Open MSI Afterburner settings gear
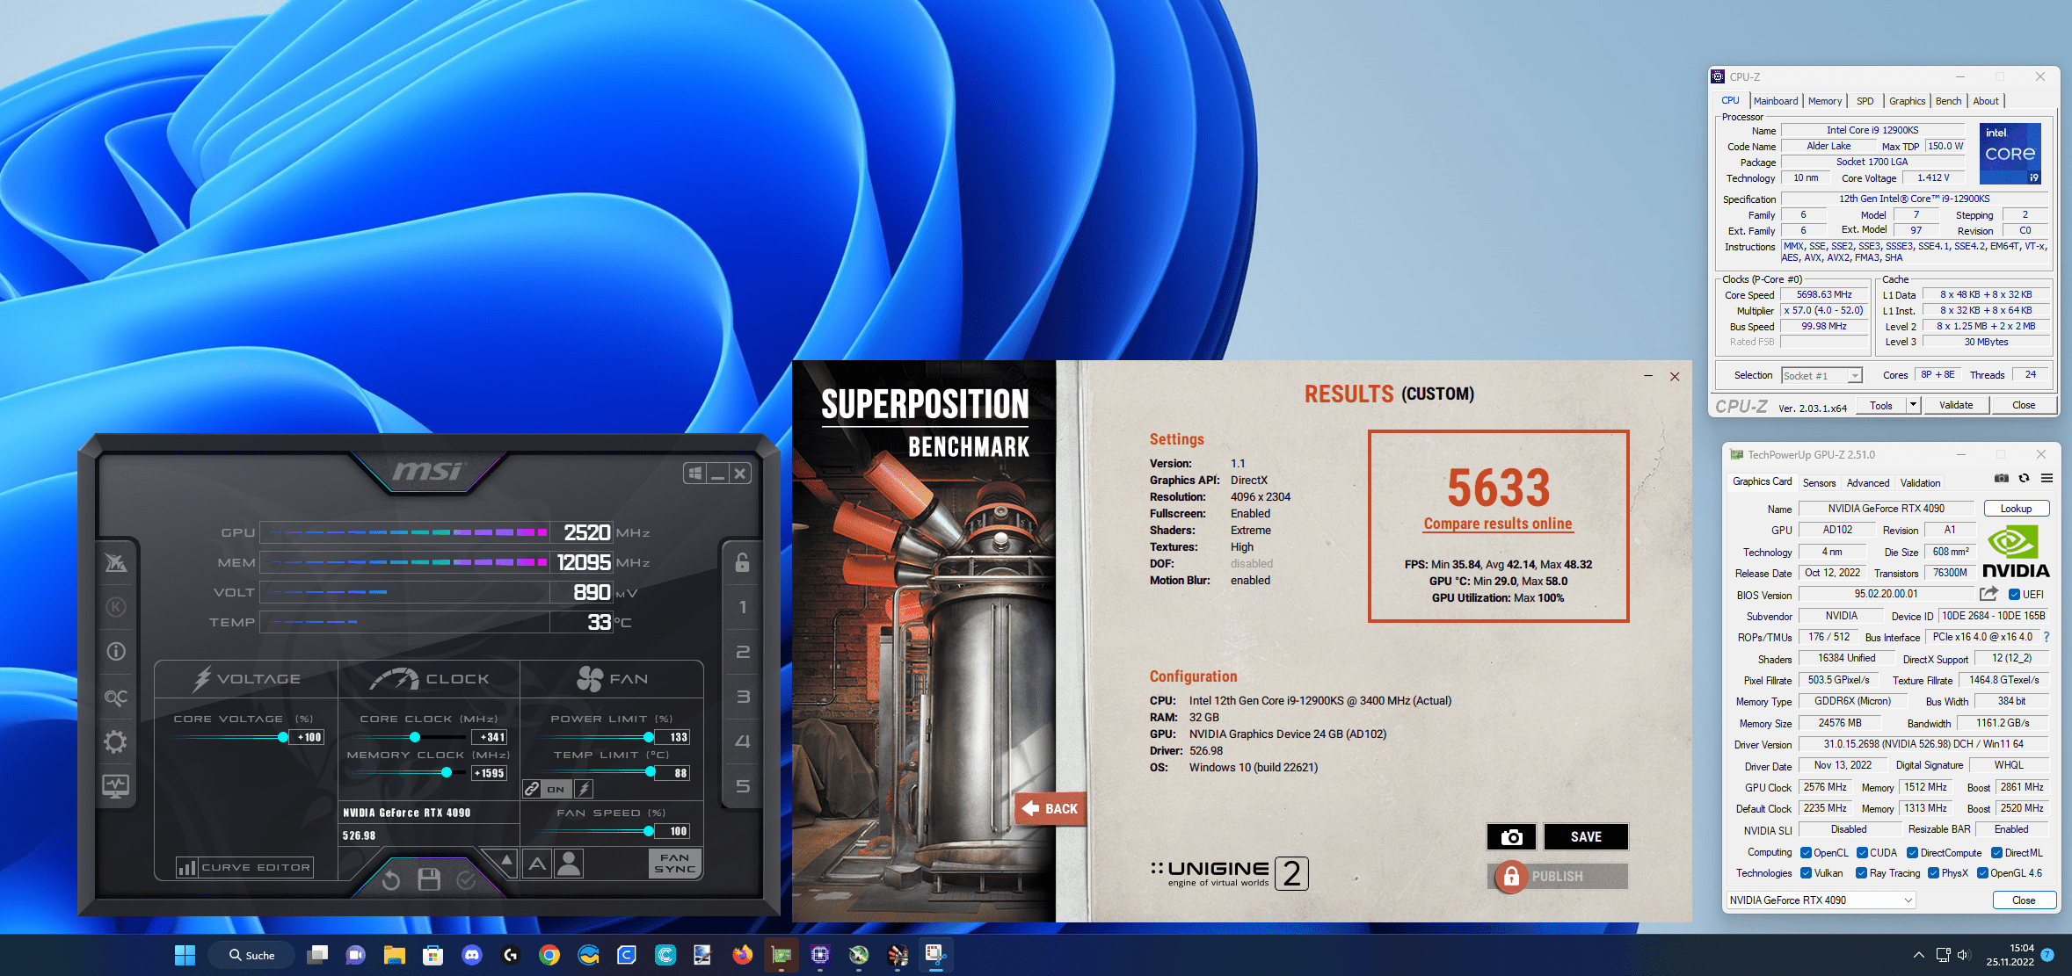Screen dimensions: 2072x976 click(x=115, y=742)
